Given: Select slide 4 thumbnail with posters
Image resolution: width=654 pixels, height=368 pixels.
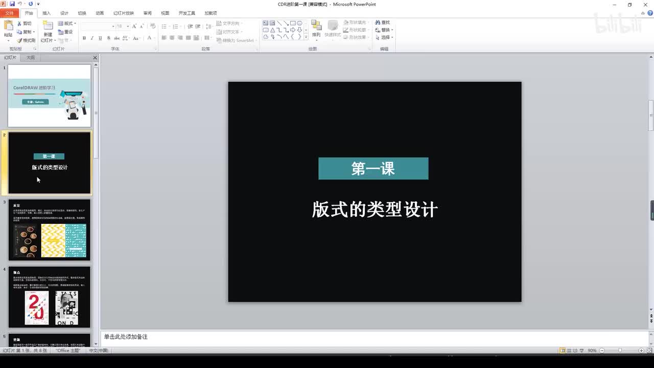Looking at the screenshot, I should pyautogui.click(x=50, y=297).
